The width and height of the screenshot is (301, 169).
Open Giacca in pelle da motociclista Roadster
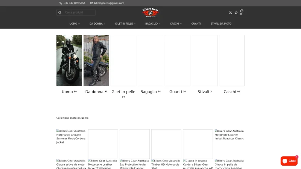[230, 164]
